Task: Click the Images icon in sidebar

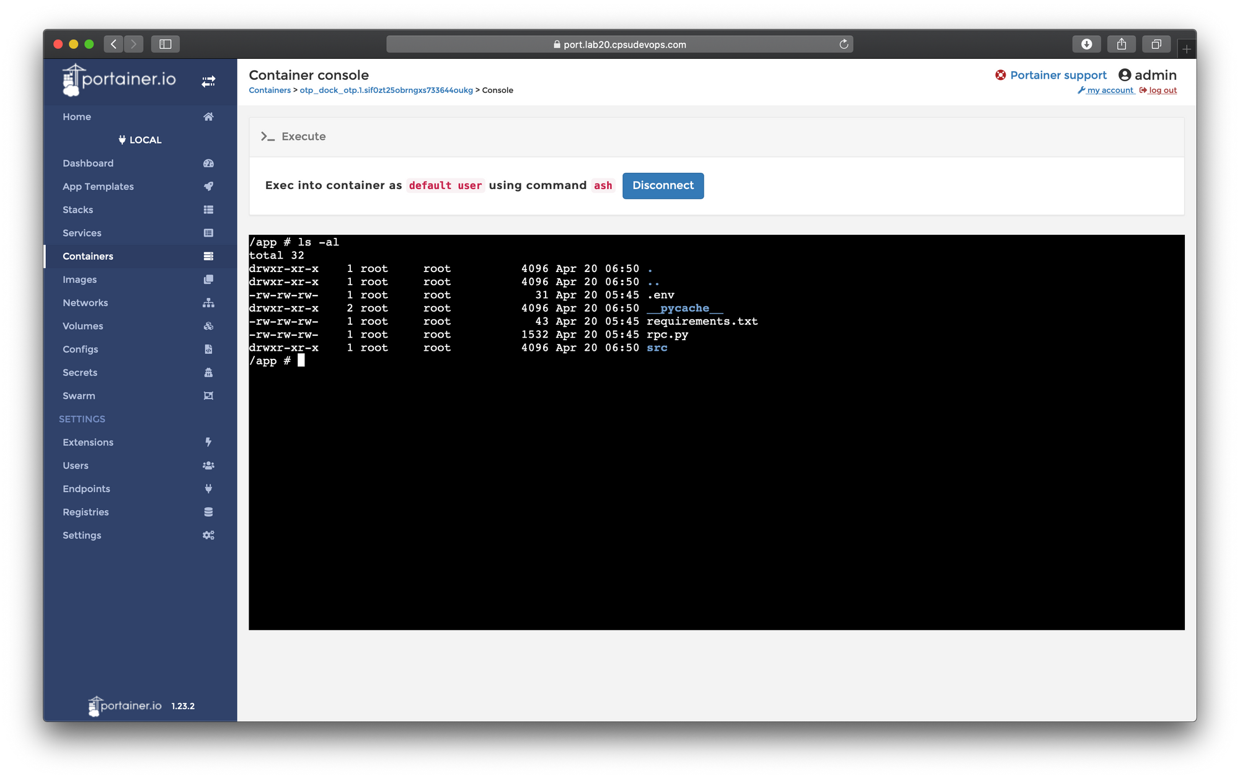Action: (208, 278)
